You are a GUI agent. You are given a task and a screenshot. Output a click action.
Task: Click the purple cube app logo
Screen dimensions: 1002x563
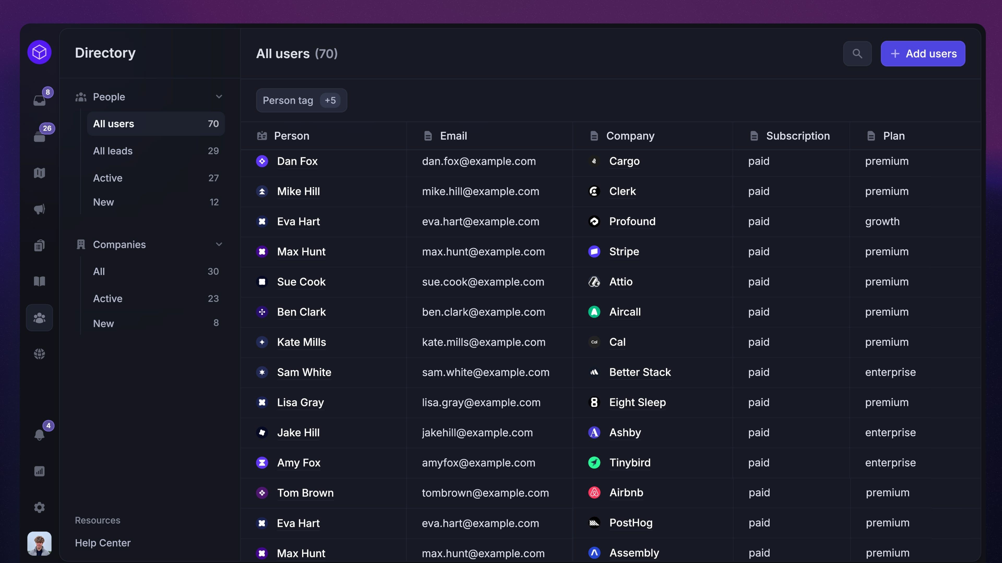(39, 52)
